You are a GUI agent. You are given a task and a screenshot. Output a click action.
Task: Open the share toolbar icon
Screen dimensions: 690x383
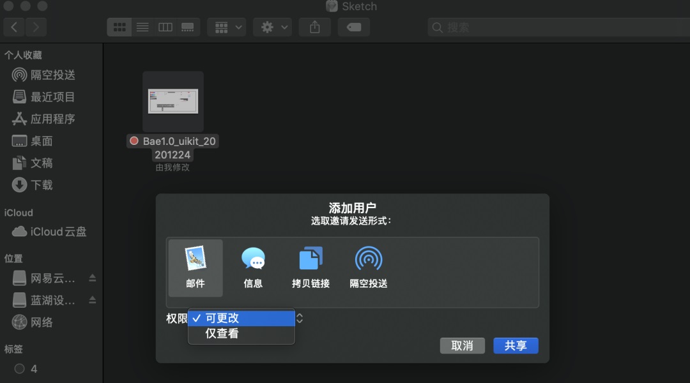pyautogui.click(x=314, y=27)
